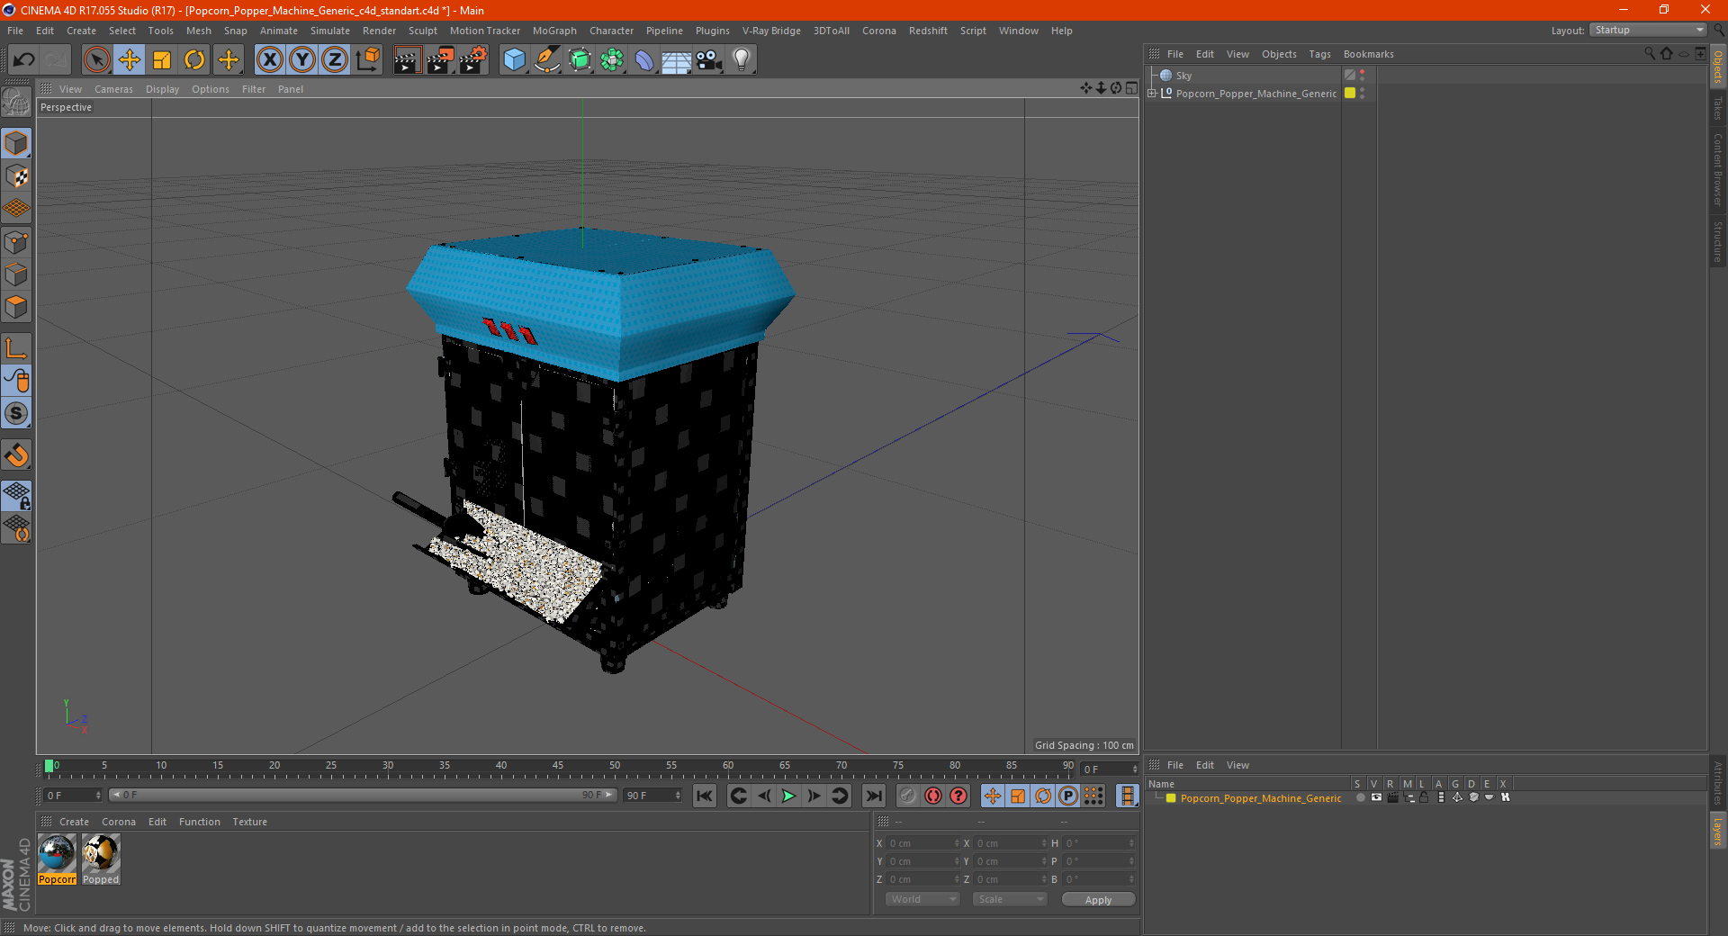Open the green Subdivision Surface generator icon

click(x=580, y=60)
